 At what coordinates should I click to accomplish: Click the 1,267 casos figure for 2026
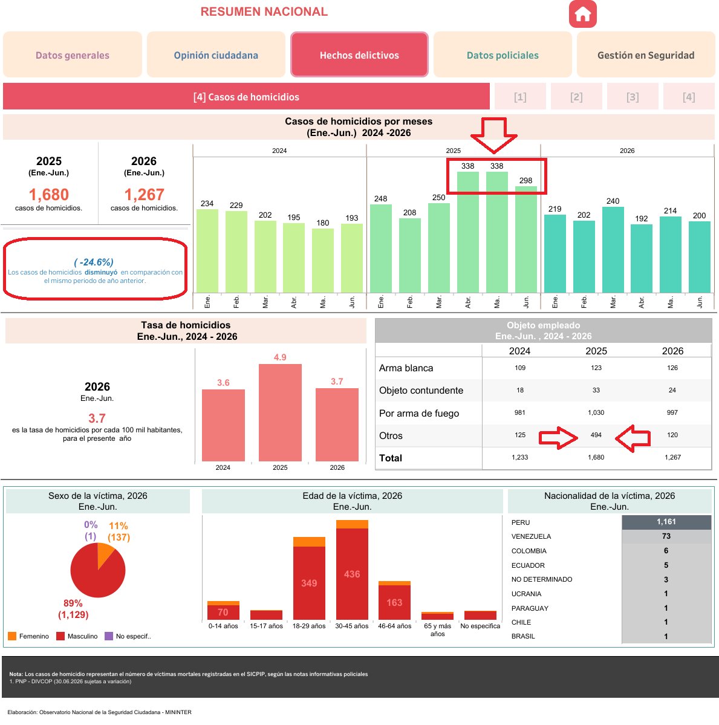click(x=145, y=195)
